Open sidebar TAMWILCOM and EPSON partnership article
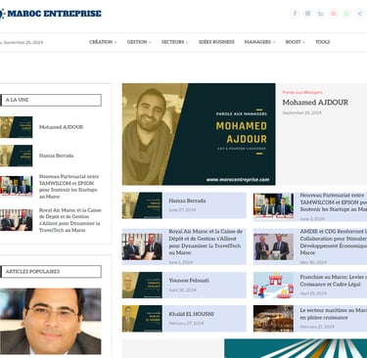 (x=69, y=187)
